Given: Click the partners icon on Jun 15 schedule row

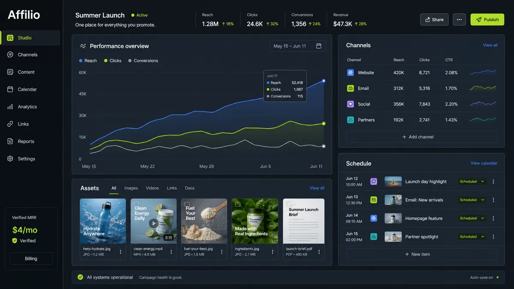Looking at the screenshot, I should point(374,237).
